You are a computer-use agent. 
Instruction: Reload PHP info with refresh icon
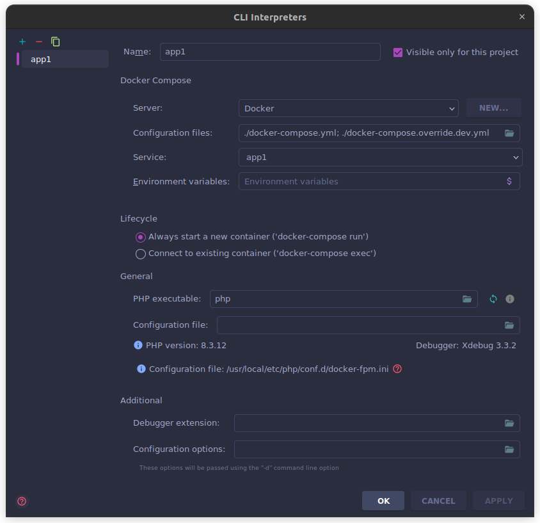pyautogui.click(x=493, y=299)
